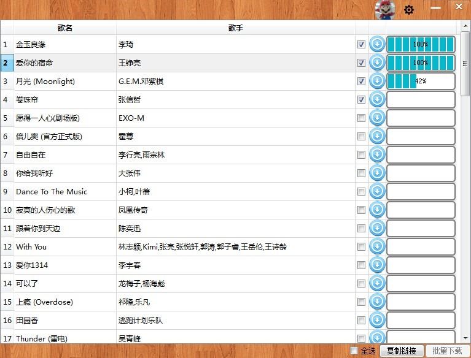The width and height of the screenshot is (471, 358).
Task: Select the song name 卷珠帘
Action: click(x=27, y=99)
